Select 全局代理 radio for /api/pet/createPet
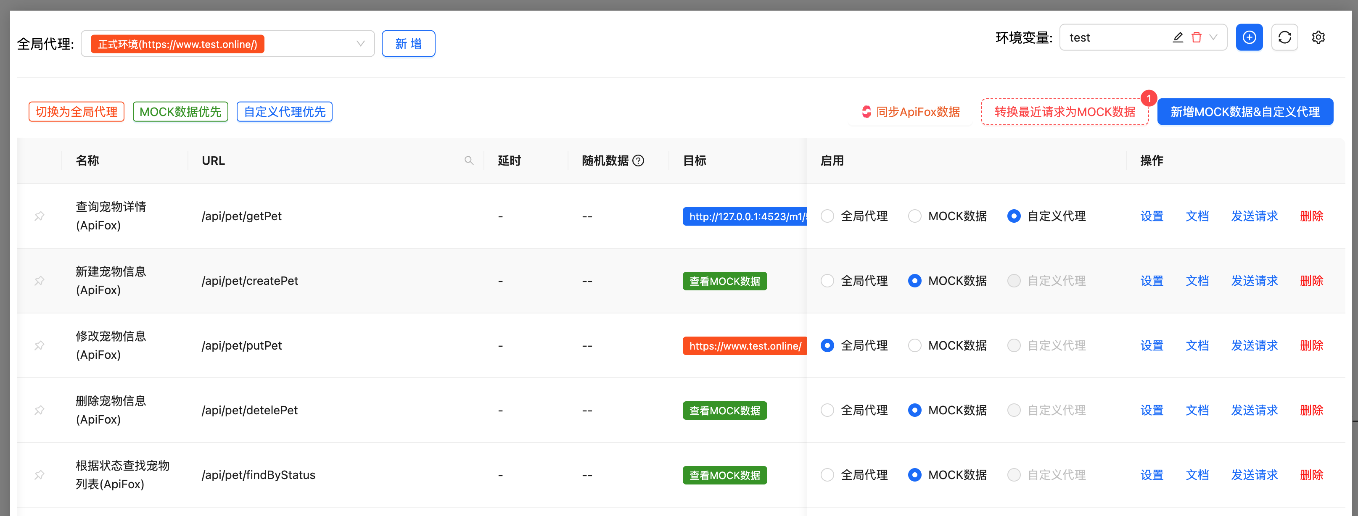This screenshot has height=516, width=1358. pyautogui.click(x=827, y=281)
